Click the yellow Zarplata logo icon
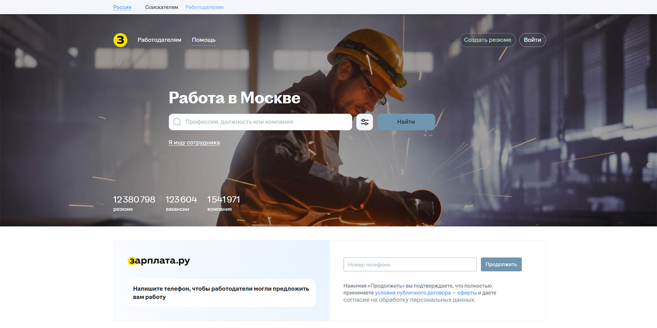 click(120, 40)
